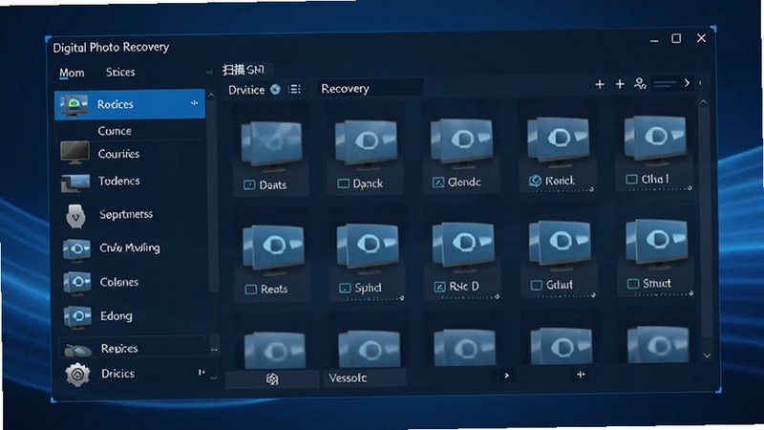Open the Glendc thumbnail
The image size is (764, 430).
point(461,143)
